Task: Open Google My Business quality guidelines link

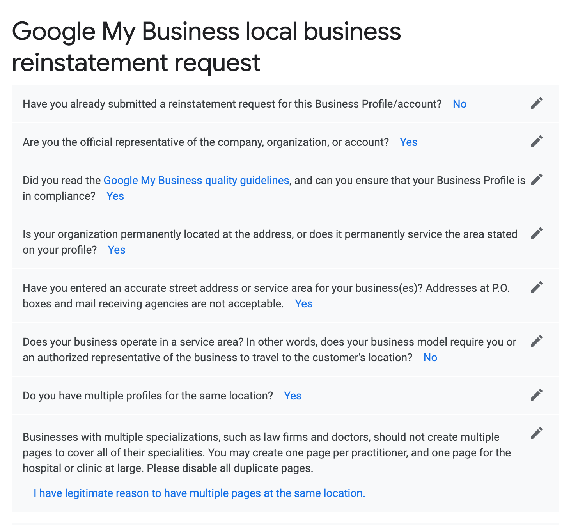Action: click(x=196, y=181)
